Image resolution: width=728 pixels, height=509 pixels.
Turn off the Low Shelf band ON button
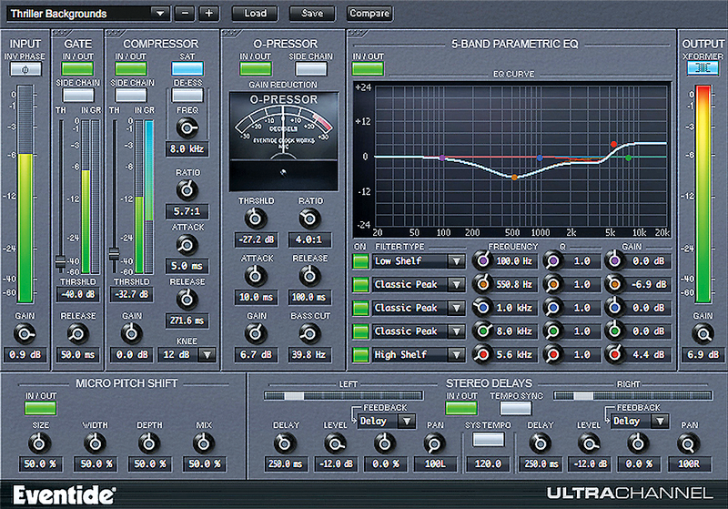click(x=360, y=261)
